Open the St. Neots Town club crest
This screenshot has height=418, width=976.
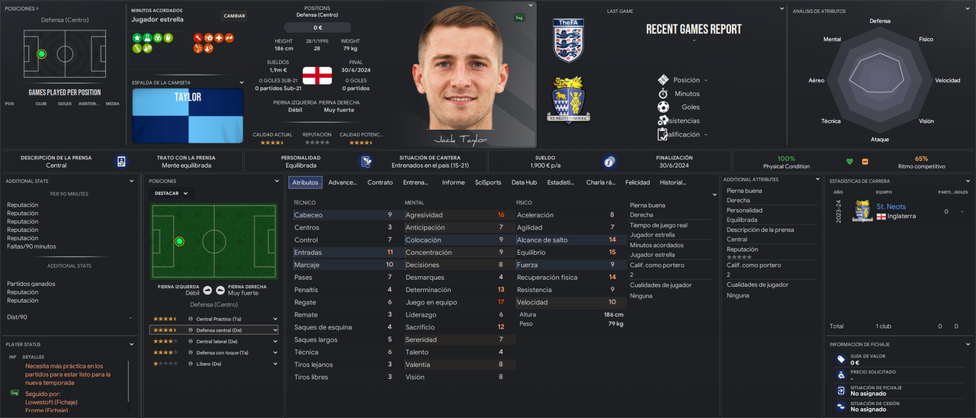coord(568,99)
